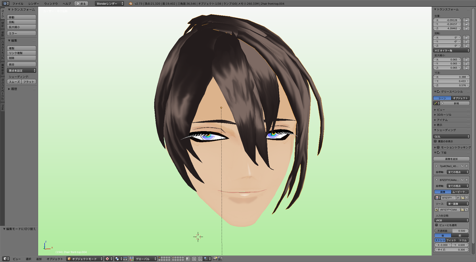Viewport: 476px width, 262px height.
Task: Hide the 7pxKCNa1 background image eye
Action: tap(462, 166)
